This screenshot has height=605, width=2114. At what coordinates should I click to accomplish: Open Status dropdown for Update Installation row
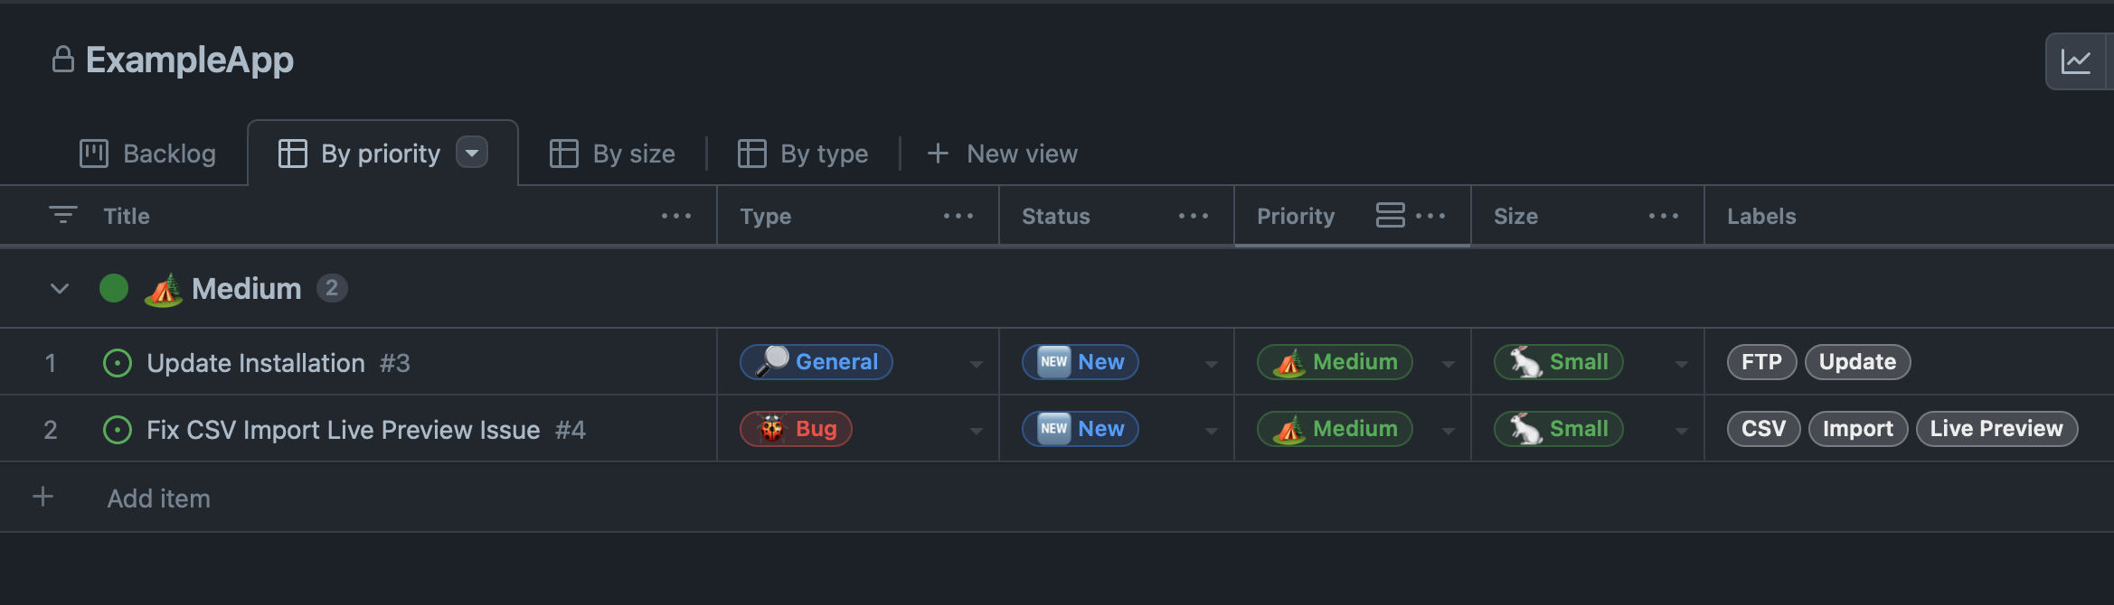coord(1212,364)
